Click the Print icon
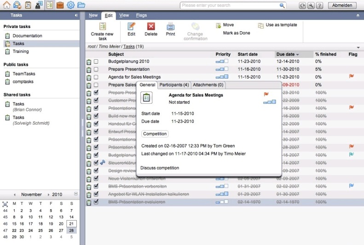This screenshot has height=245, width=364. pos(170,26)
